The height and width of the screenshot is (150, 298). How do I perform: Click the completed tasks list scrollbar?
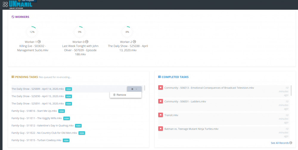(x=291, y=90)
